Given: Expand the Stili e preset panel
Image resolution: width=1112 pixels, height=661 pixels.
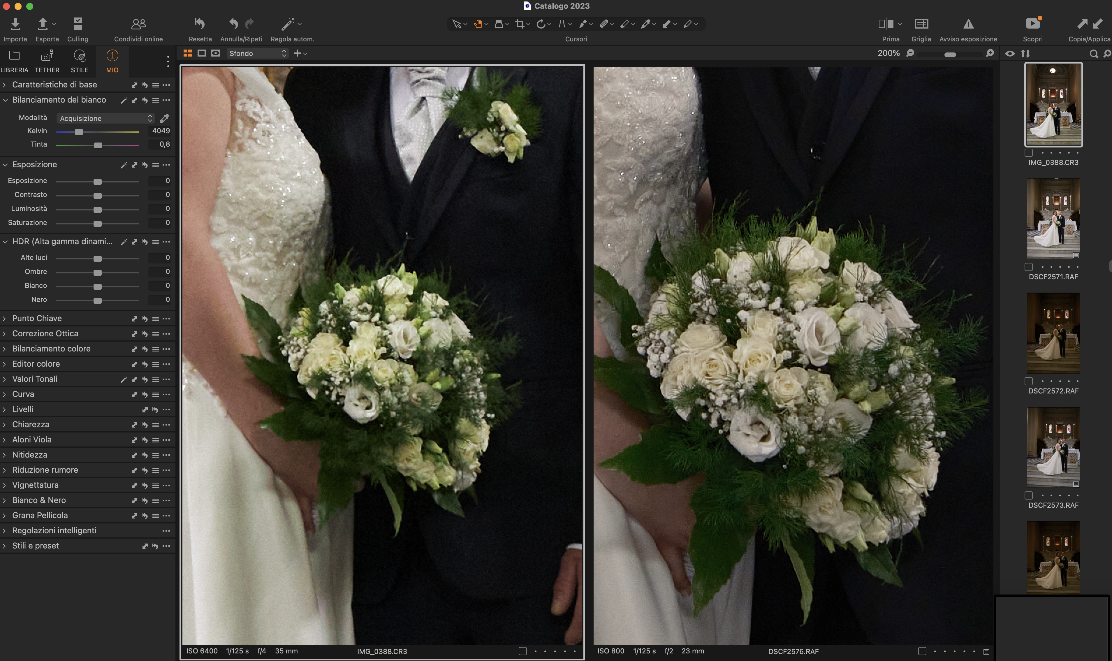Looking at the screenshot, I should click(x=4, y=546).
